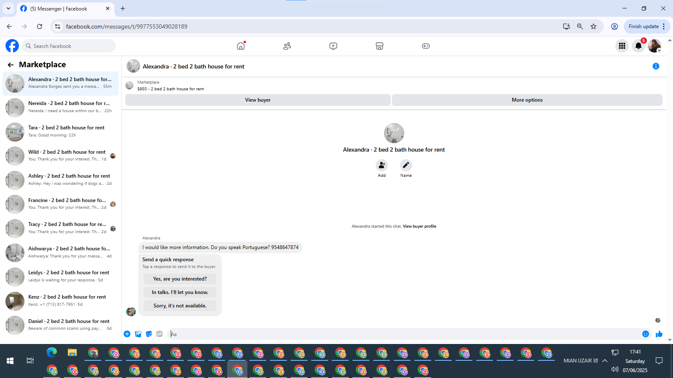
Task: Go back in the browser
Action: [9, 26]
